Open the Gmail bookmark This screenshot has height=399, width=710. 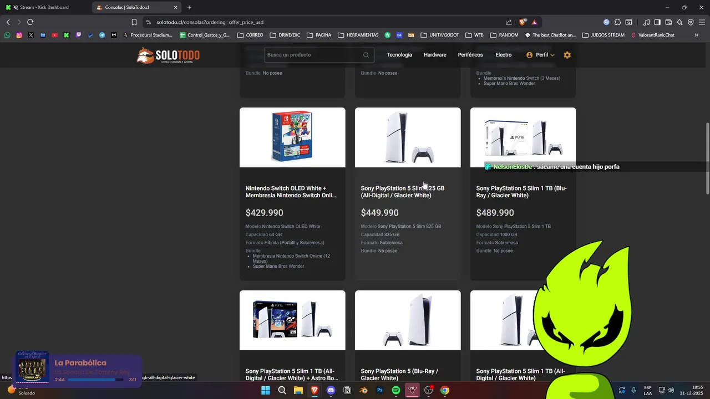point(114,35)
